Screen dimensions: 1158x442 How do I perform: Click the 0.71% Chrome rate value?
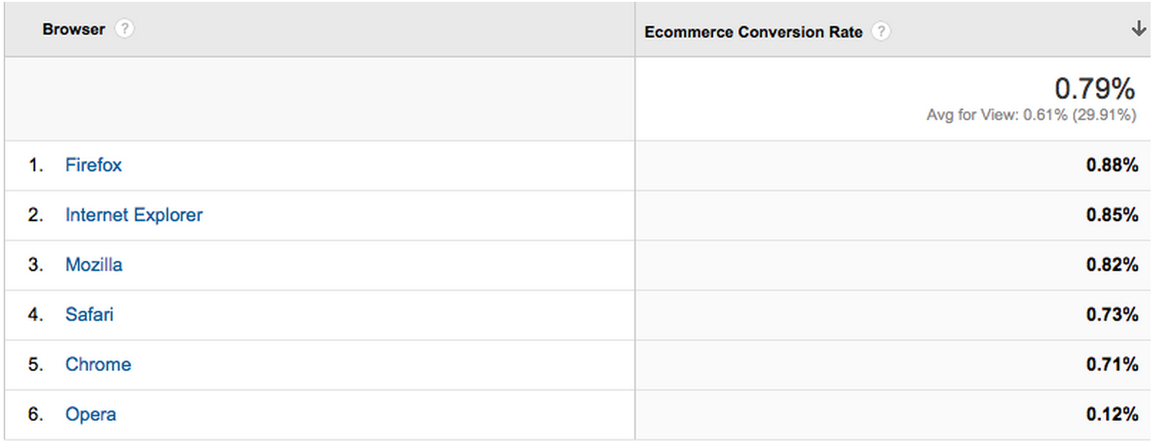[1112, 365]
